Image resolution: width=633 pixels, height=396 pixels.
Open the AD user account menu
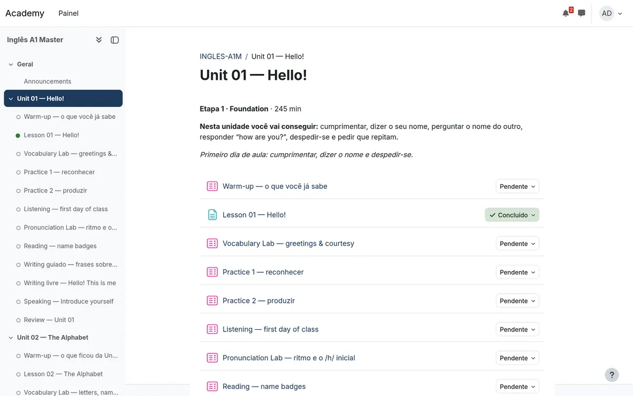611,13
